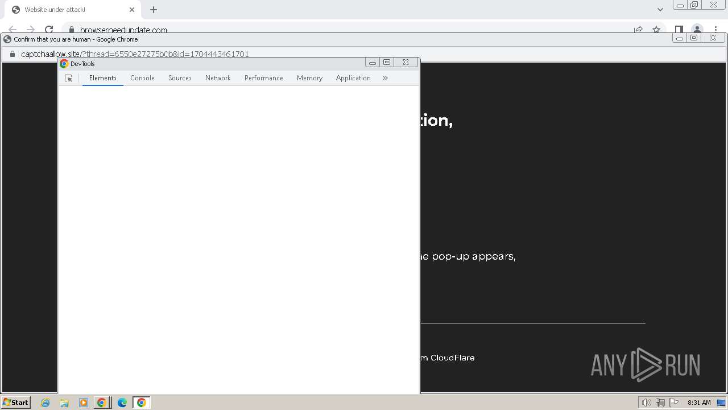Launch Internet Explorer from the taskbar

pos(45,403)
